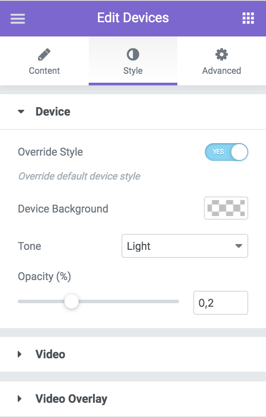The width and height of the screenshot is (266, 417).
Task: Select the Style tab label
Action: point(133,71)
